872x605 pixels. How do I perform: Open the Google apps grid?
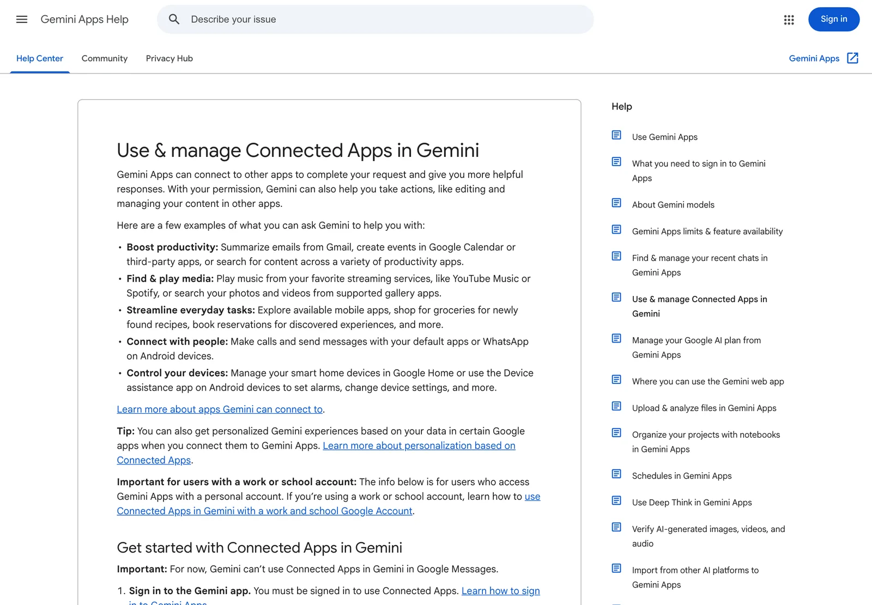[x=789, y=20]
